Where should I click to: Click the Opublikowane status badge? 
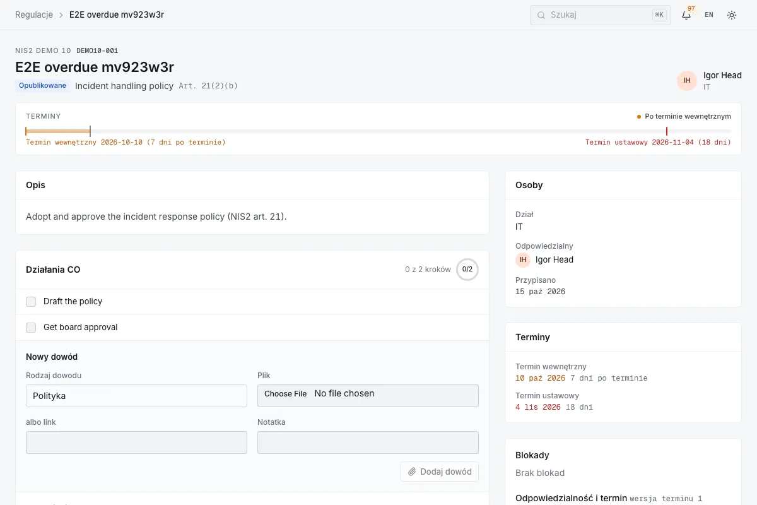point(43,86)
